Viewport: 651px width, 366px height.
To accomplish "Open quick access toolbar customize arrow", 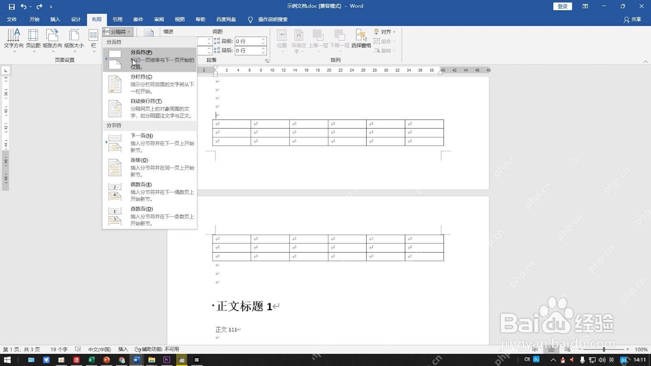I will coord(51,7).
